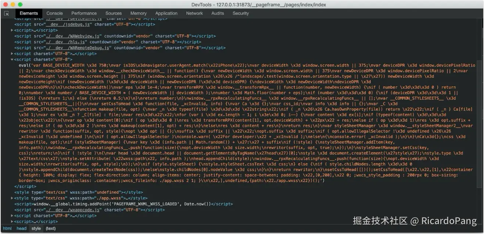Select style in the breadcrumb bar
The image size is (484, 234).
[x=36, y=228]
